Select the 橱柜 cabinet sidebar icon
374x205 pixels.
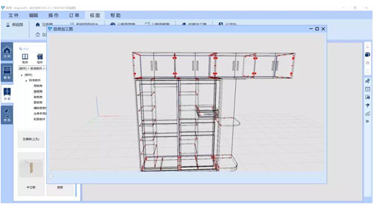tap(7, 72)
